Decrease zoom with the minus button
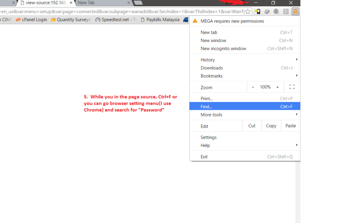 (253, 87)
